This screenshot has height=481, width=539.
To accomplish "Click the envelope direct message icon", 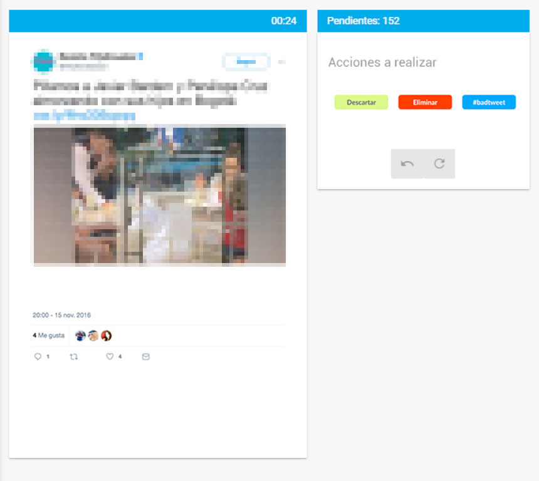I will (146, 356).
